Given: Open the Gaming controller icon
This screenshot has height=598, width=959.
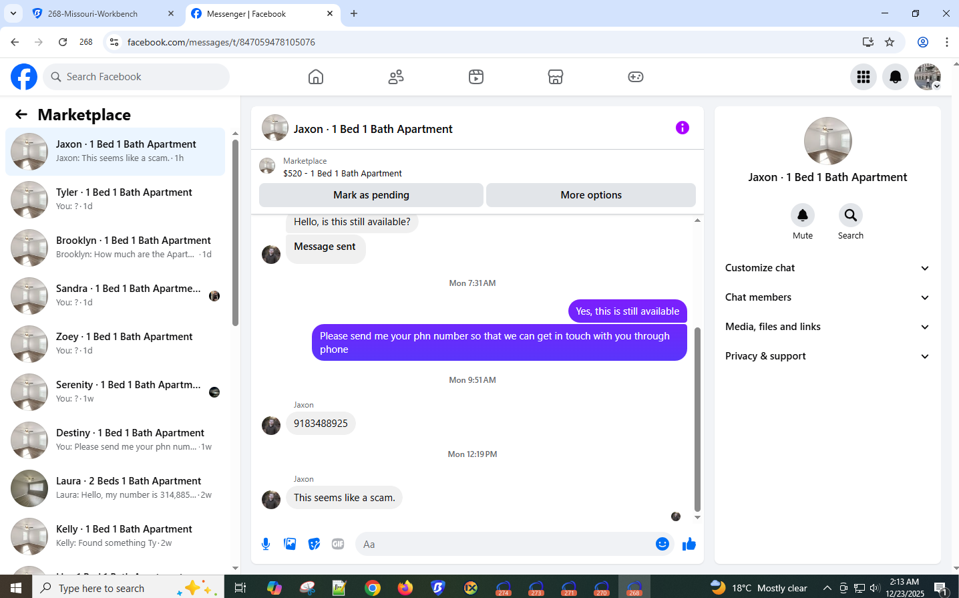Looking at the screenshot, I should pyautogui.click(x=636, y=77).
